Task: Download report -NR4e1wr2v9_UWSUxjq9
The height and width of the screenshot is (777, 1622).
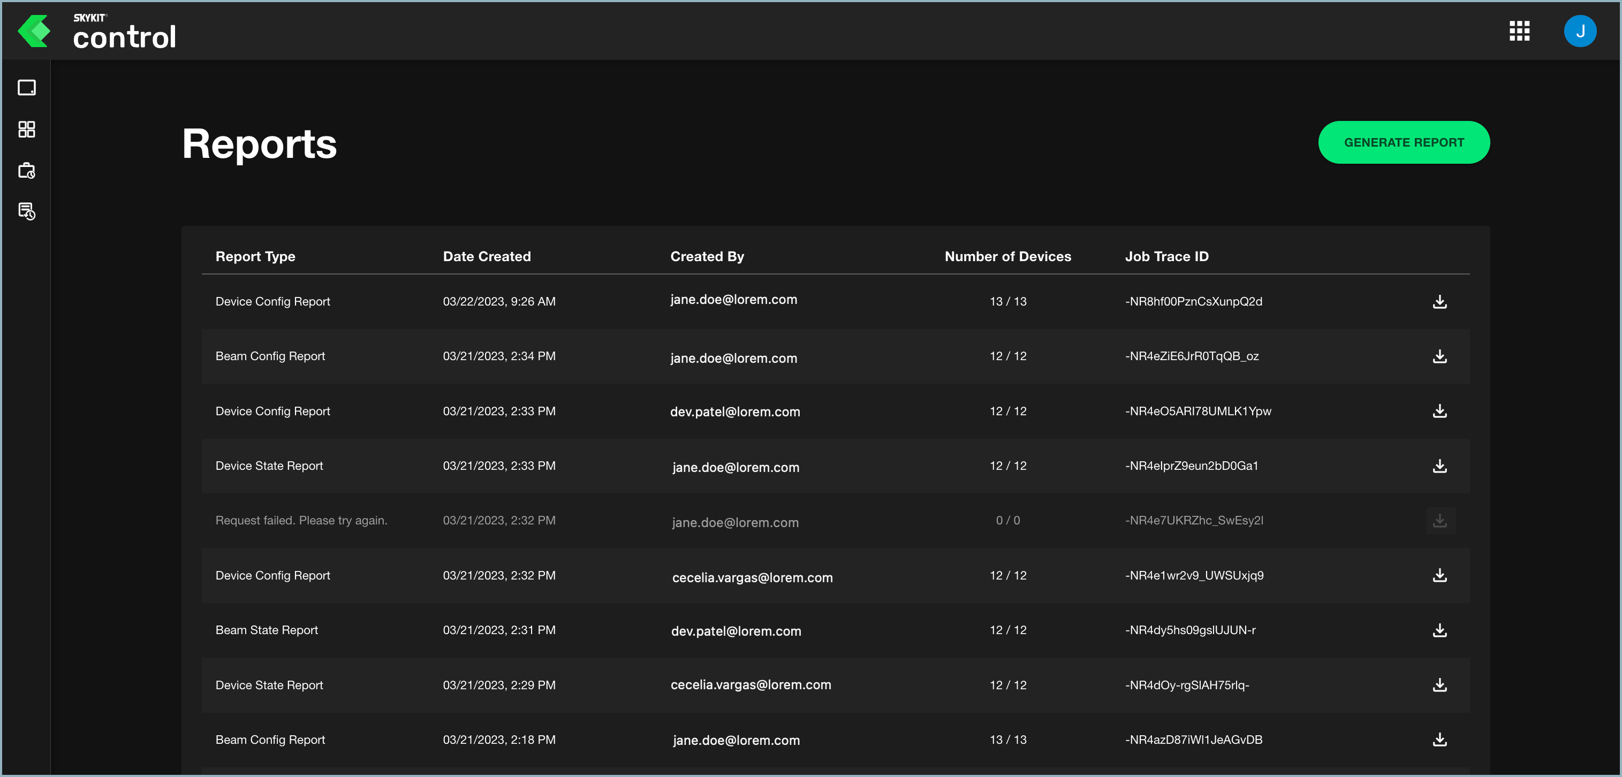Action: coord(1439,575)
